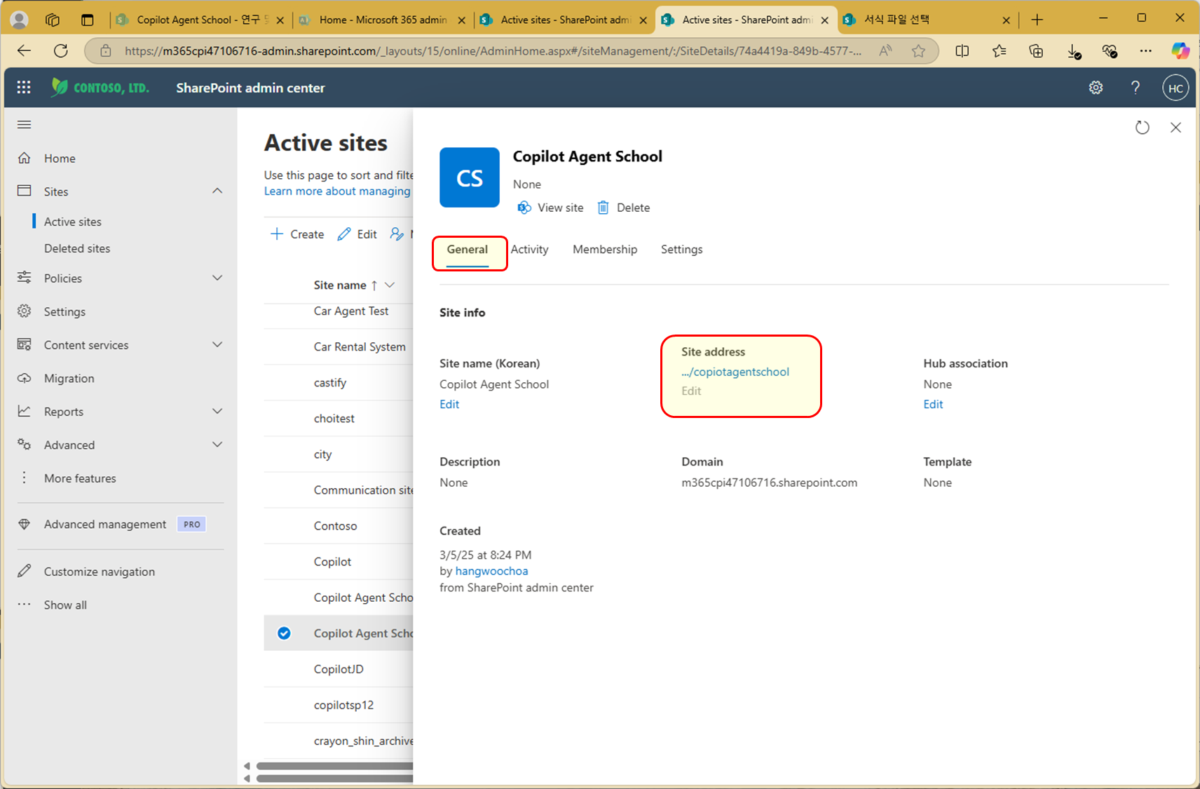Viewport: 1200px width, 789px height.
Task: Click the Edit toolbar button
Action: pyautogui.click(x=357, y=234)
